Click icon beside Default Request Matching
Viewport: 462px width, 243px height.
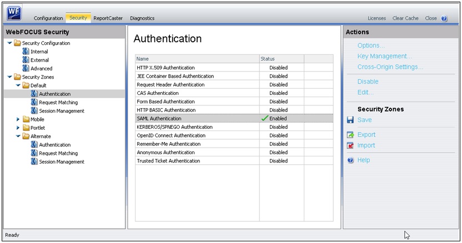click(34, 103)
